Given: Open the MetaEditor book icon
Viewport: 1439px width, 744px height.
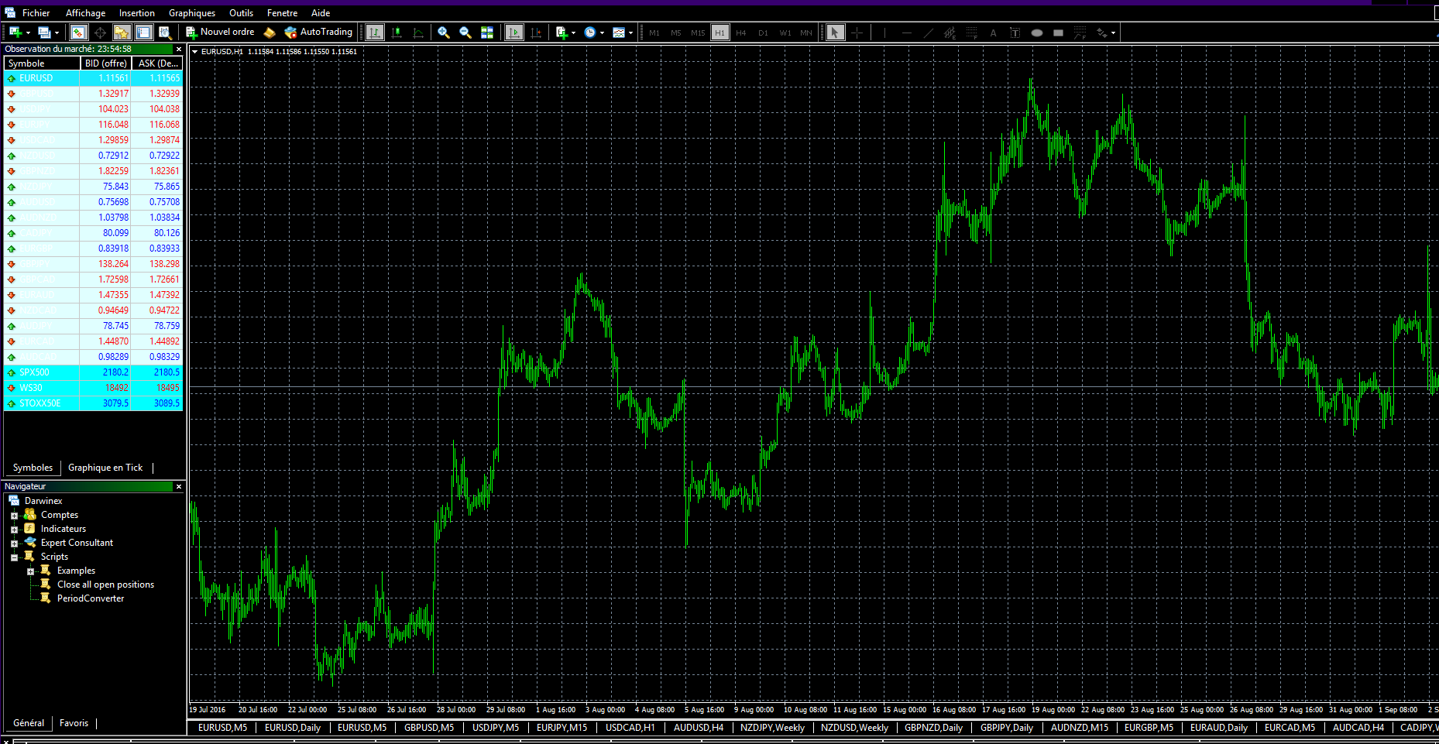Looking at the screenshot, I should click(270, 33).
